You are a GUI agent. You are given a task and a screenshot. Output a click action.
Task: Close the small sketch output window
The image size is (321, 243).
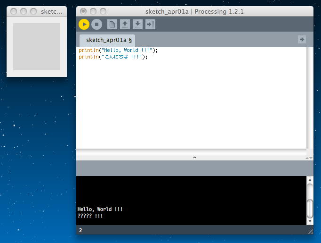pos(14,11)
